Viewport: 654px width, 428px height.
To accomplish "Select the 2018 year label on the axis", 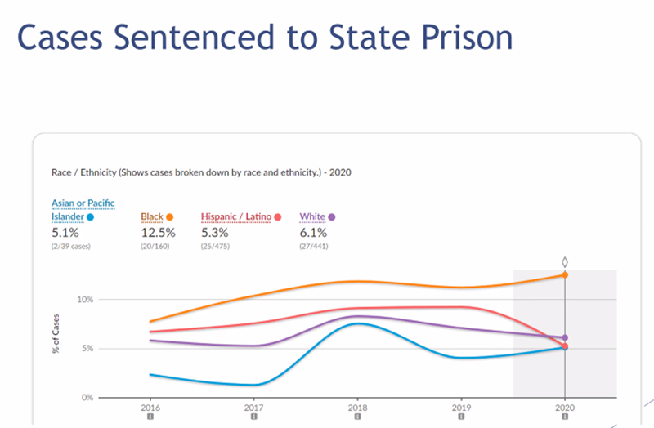I will tap(357, 407).
